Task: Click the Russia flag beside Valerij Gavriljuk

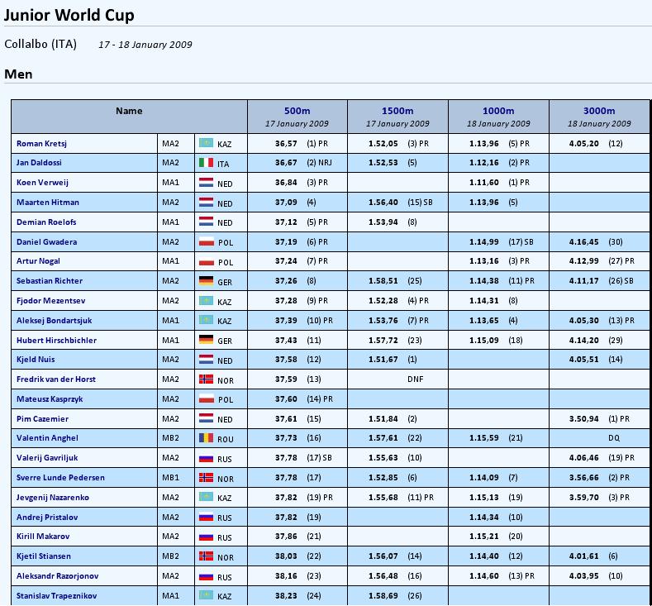Action: [207, 458]
